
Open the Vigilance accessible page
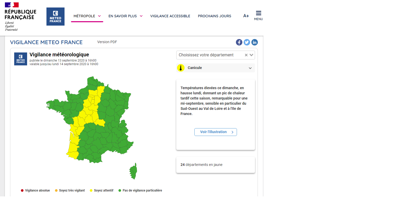[170, 16]
